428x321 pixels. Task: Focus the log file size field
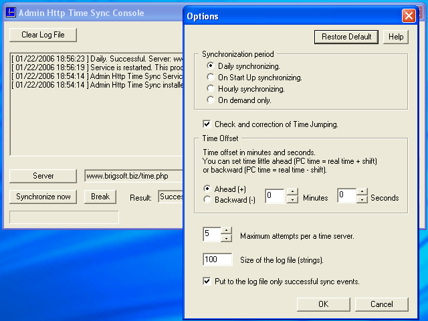(217, 259)
